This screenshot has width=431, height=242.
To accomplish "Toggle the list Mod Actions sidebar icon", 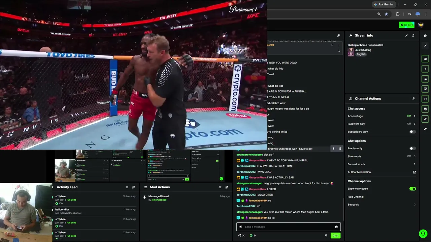I will pos(425,79).
